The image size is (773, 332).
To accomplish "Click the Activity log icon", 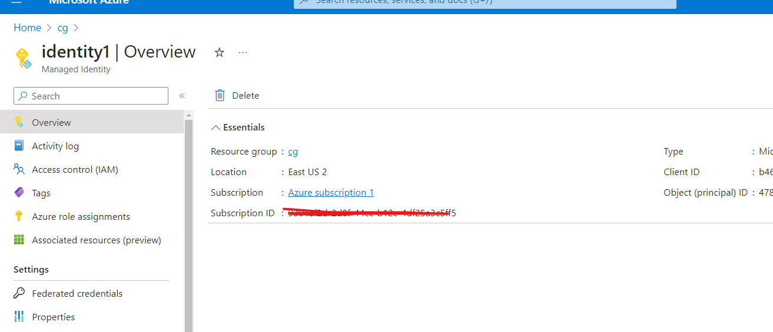I will (x=19, y=146).
